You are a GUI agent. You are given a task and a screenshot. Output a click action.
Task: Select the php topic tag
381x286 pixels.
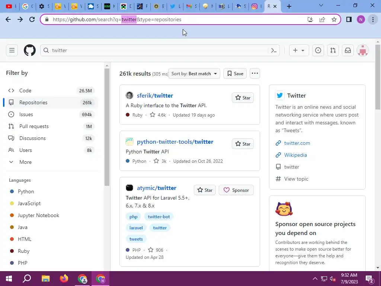coord(134,217)
